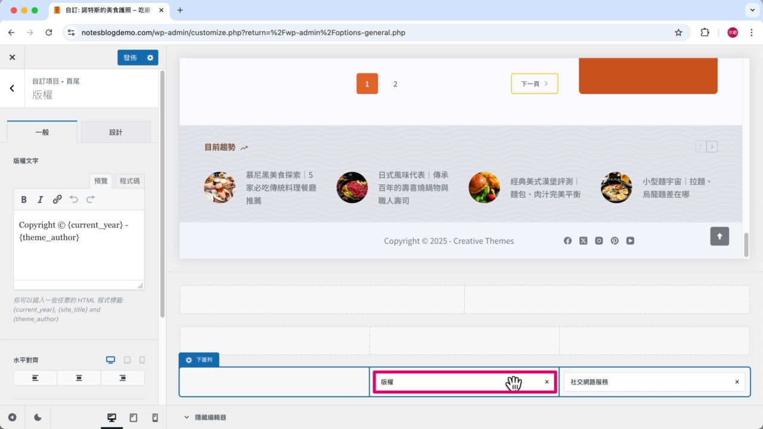Screen dimensions: 763x429
Task: Switch to the 設計 tab
Action: click(x=116, y=132)
